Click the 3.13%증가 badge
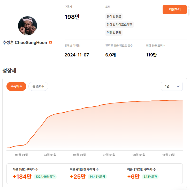Image resolution: width=190 pixels, height=190 pixels. tap(150, 177)
